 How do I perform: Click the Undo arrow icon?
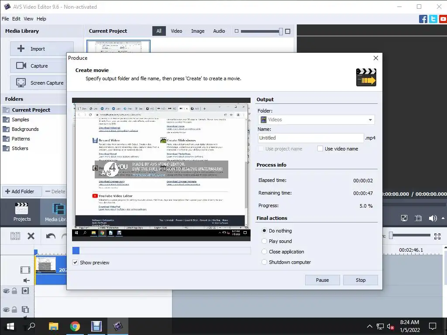point(51,236)
